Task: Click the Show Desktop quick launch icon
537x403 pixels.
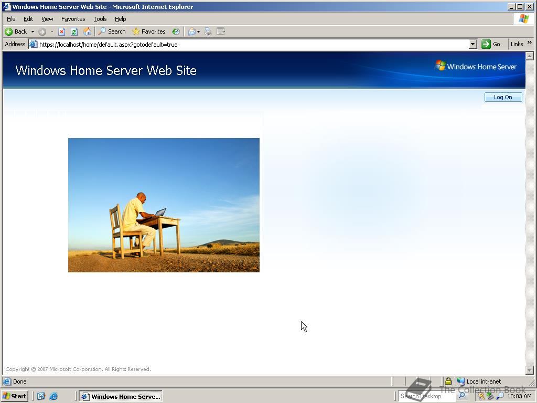Action: [41, 396]
